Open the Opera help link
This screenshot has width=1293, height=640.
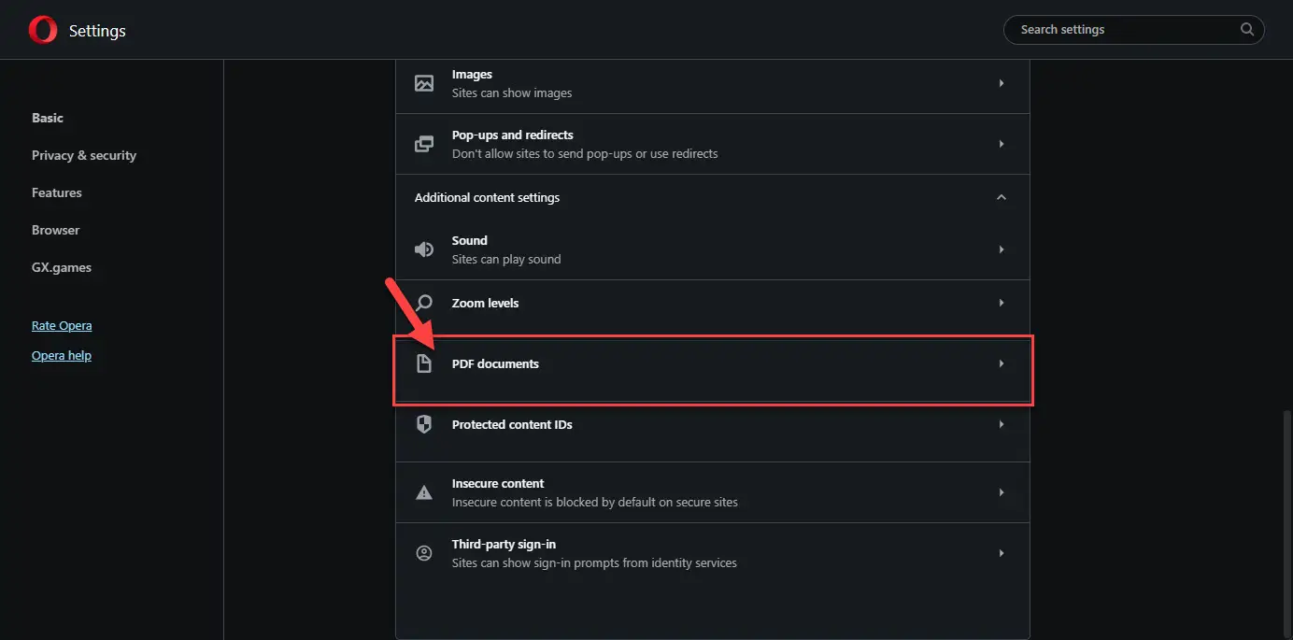[x=62, y=356]
